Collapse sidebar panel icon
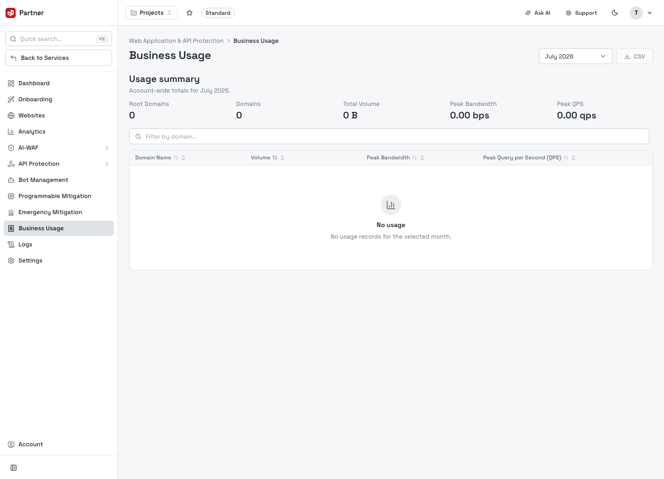 click(x=14, y=468)
